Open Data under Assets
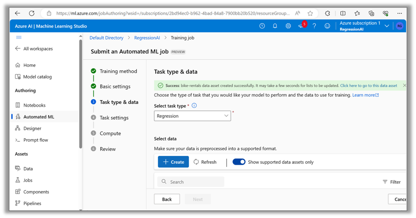Image resolution: width=416 pixels, height=218 pixels. click(24, 169)
